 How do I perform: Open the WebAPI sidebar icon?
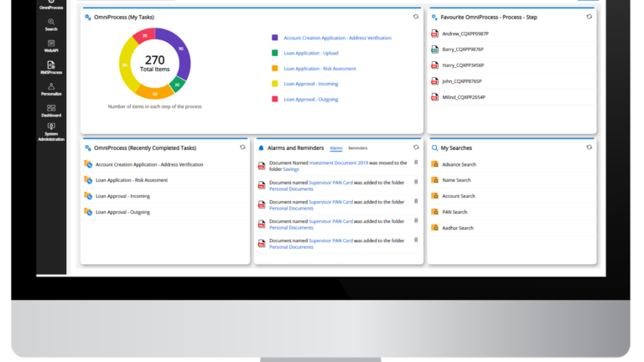pos(52,45)
